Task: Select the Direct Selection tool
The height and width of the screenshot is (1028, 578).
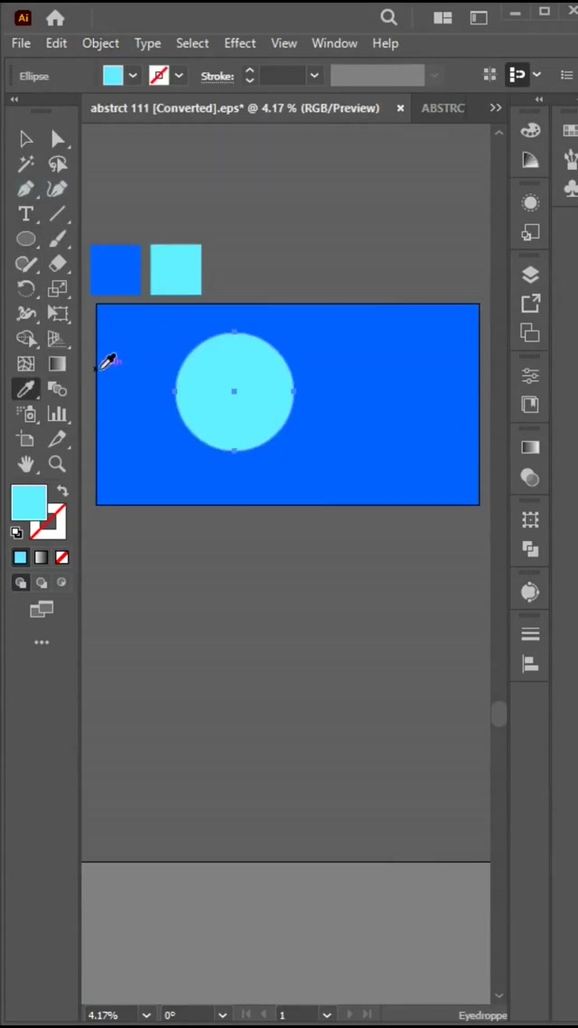Action: pos(58,139)
